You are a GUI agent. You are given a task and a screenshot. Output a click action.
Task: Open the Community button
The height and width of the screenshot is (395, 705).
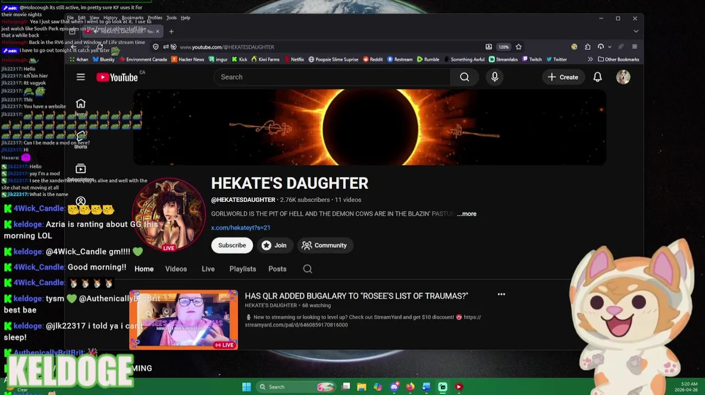click(325, 245)
